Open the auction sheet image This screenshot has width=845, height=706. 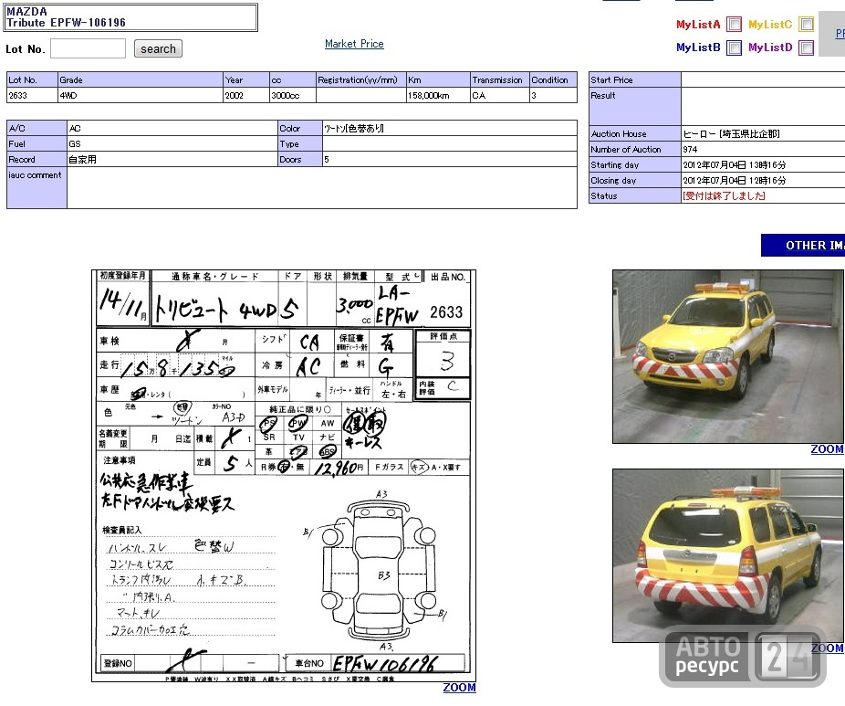pos(284,476)
